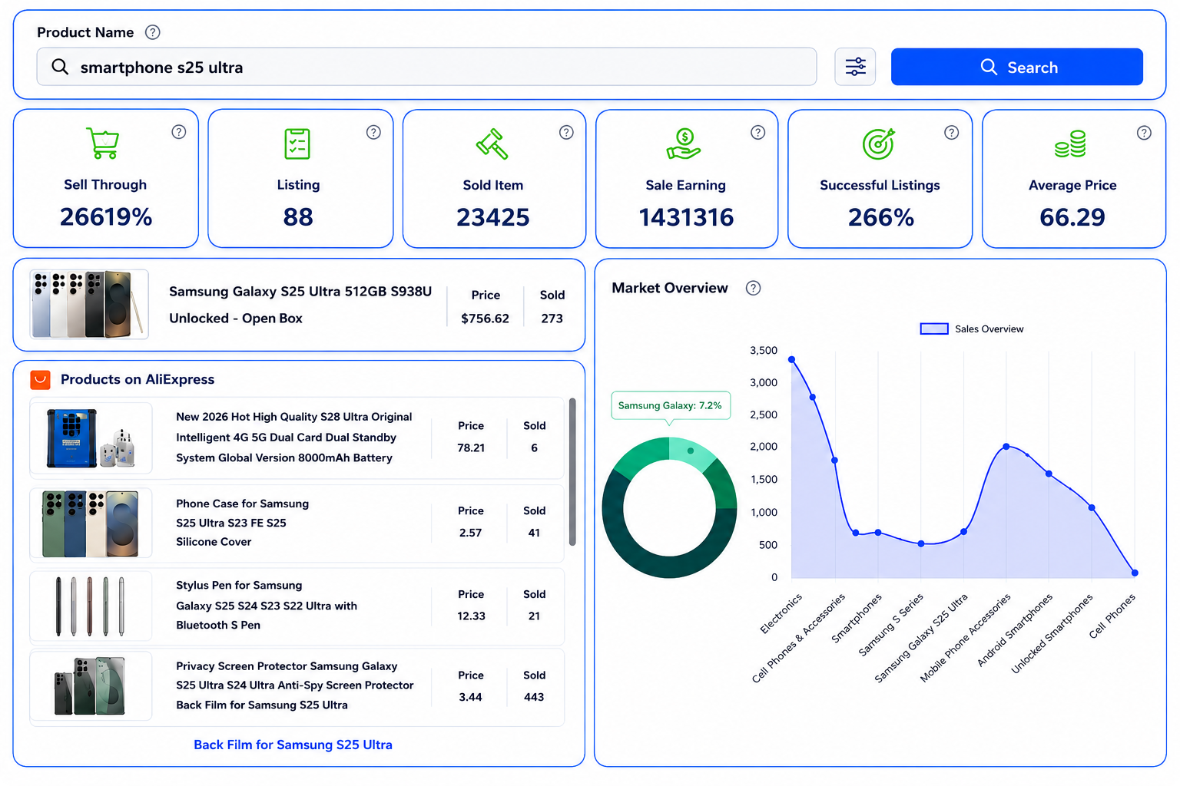
Task: Click the Market Overview heading
Action: coord(670,288)
